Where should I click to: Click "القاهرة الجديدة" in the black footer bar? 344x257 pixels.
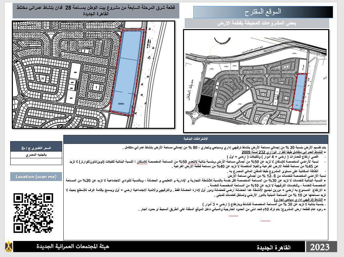coord(274,247)
